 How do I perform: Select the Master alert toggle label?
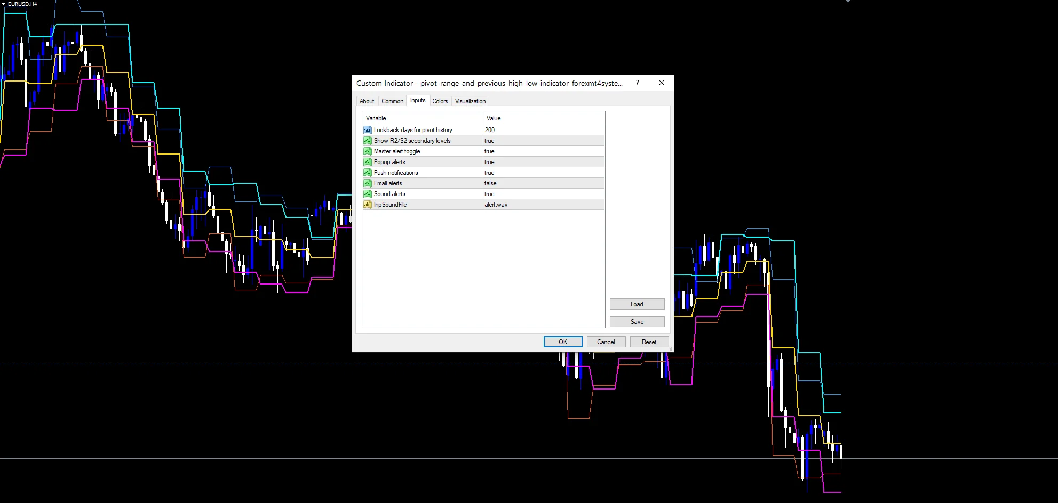pos(397,151)
